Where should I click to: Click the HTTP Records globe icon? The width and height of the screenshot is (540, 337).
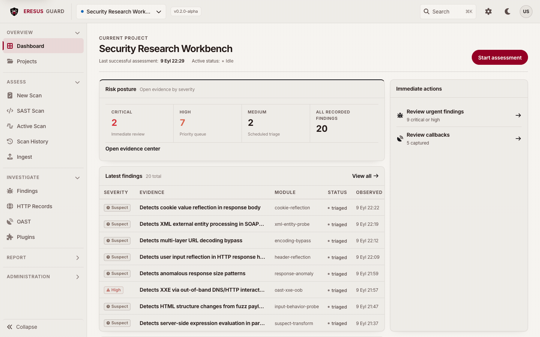10,206
